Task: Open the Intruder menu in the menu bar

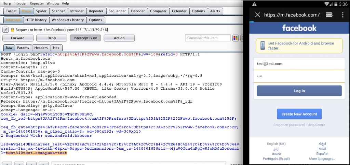Action: click(x=20, y=3)
